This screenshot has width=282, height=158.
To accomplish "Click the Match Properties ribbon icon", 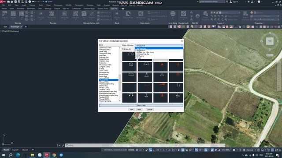I will coord(245,15).
